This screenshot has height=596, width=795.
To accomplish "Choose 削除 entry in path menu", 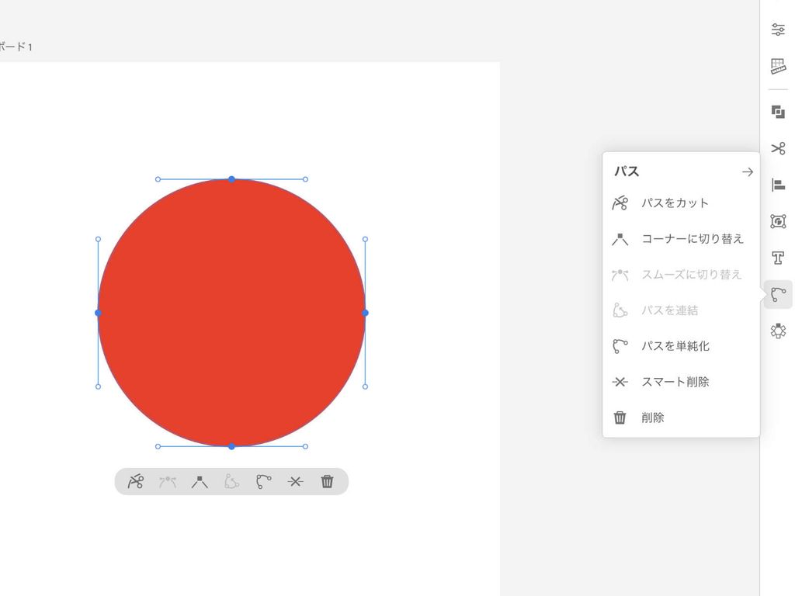I will click(681, 418).
